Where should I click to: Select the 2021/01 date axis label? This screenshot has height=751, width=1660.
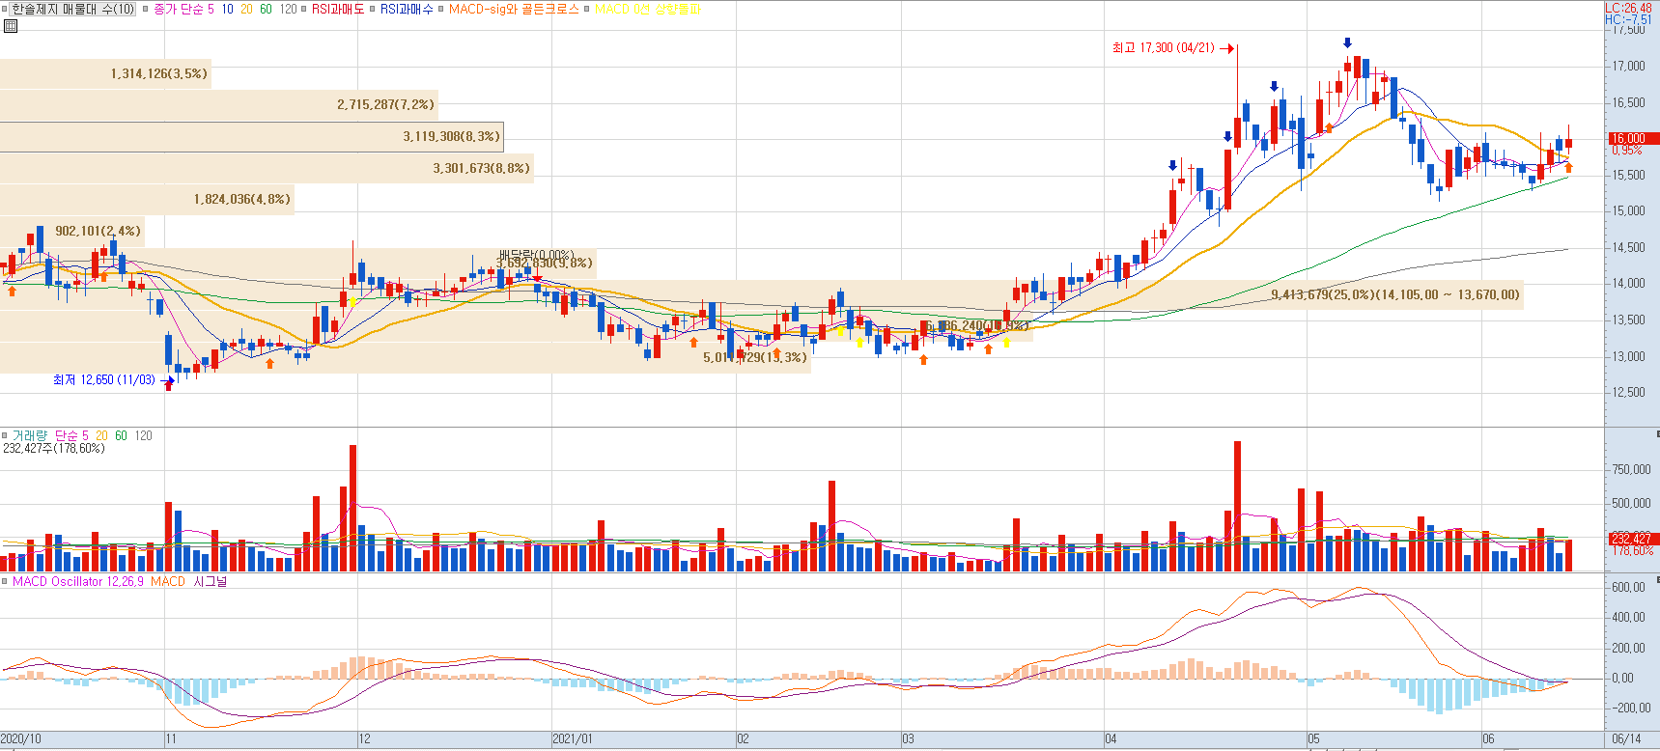coord(573,738)
